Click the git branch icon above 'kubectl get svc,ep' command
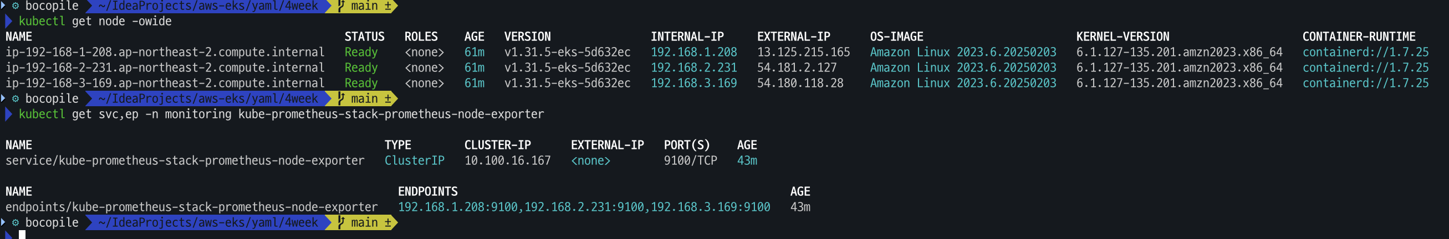The height and width of the screenshot is (239, 1449). (341, 98)
